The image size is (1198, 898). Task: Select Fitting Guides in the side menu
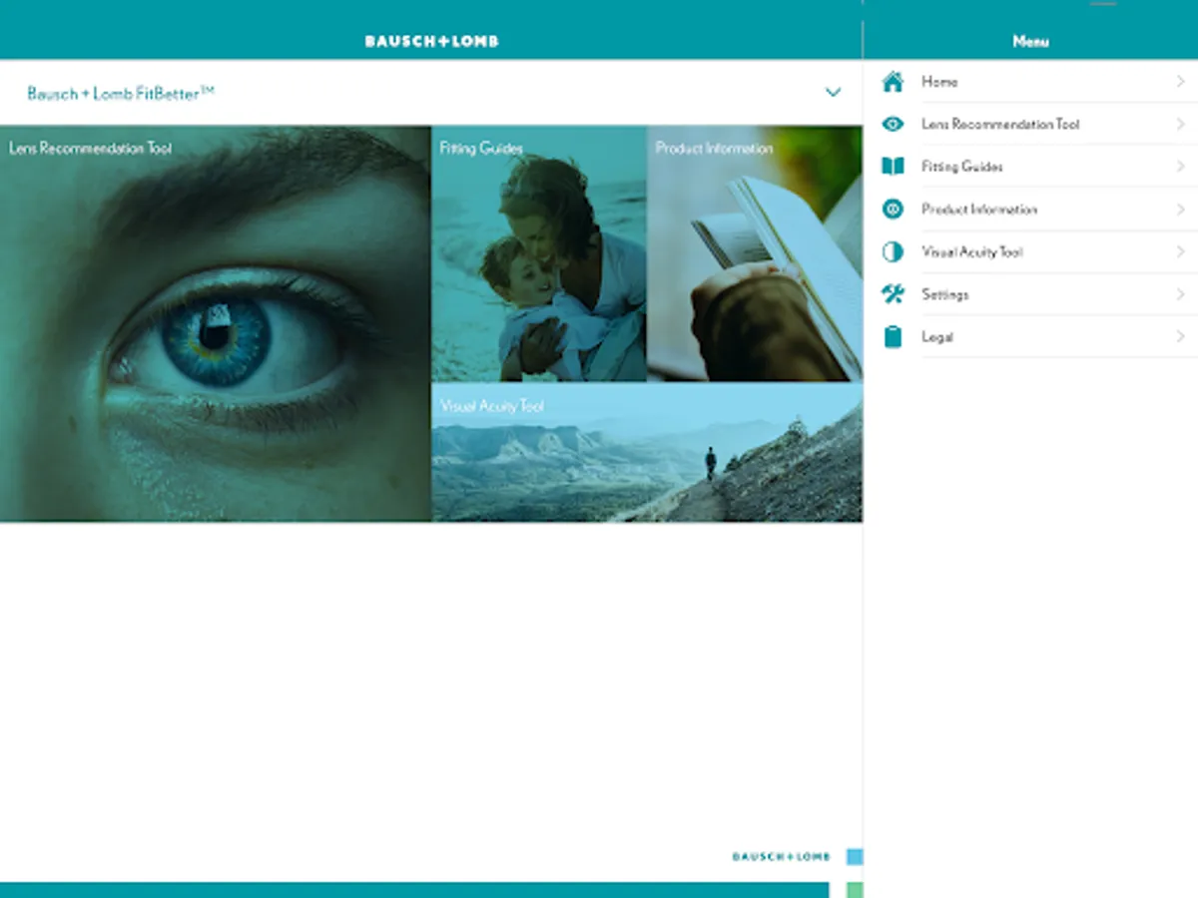(x=962, y=167)
